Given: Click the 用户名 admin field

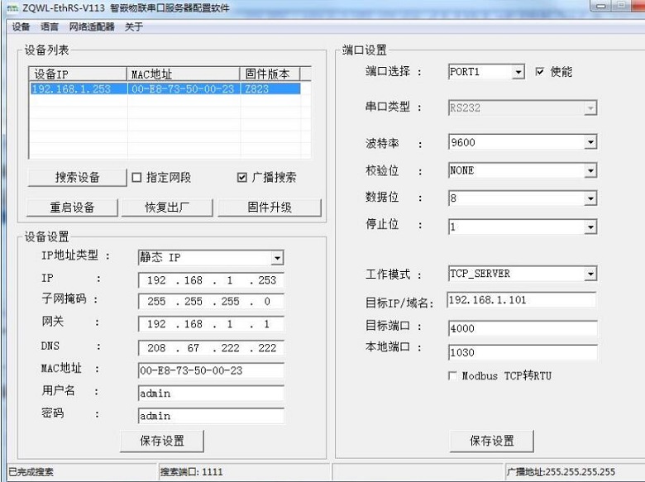Looking at the screenshot, I should (x=211, y=394).
